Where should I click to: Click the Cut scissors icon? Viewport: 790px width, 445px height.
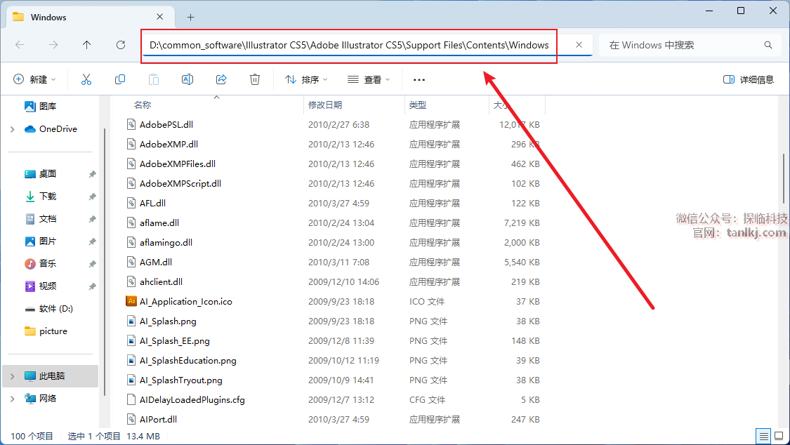point(86,79)
